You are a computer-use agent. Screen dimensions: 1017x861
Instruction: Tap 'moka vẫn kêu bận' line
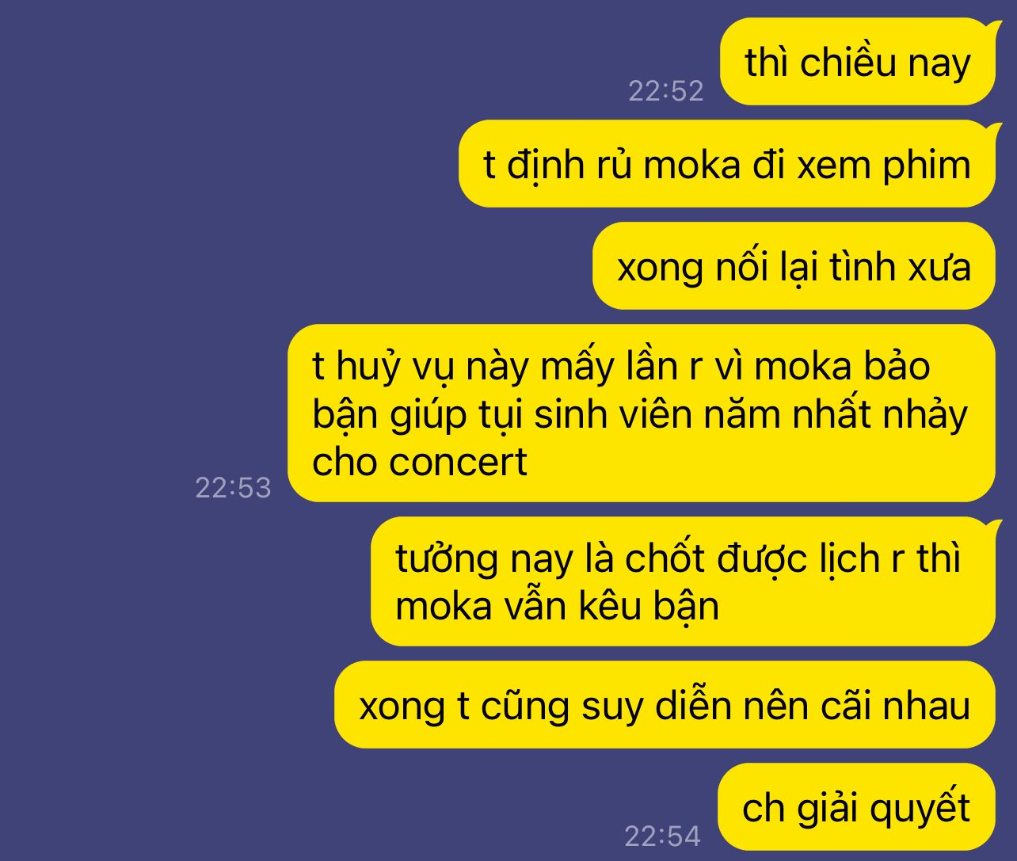557,606
